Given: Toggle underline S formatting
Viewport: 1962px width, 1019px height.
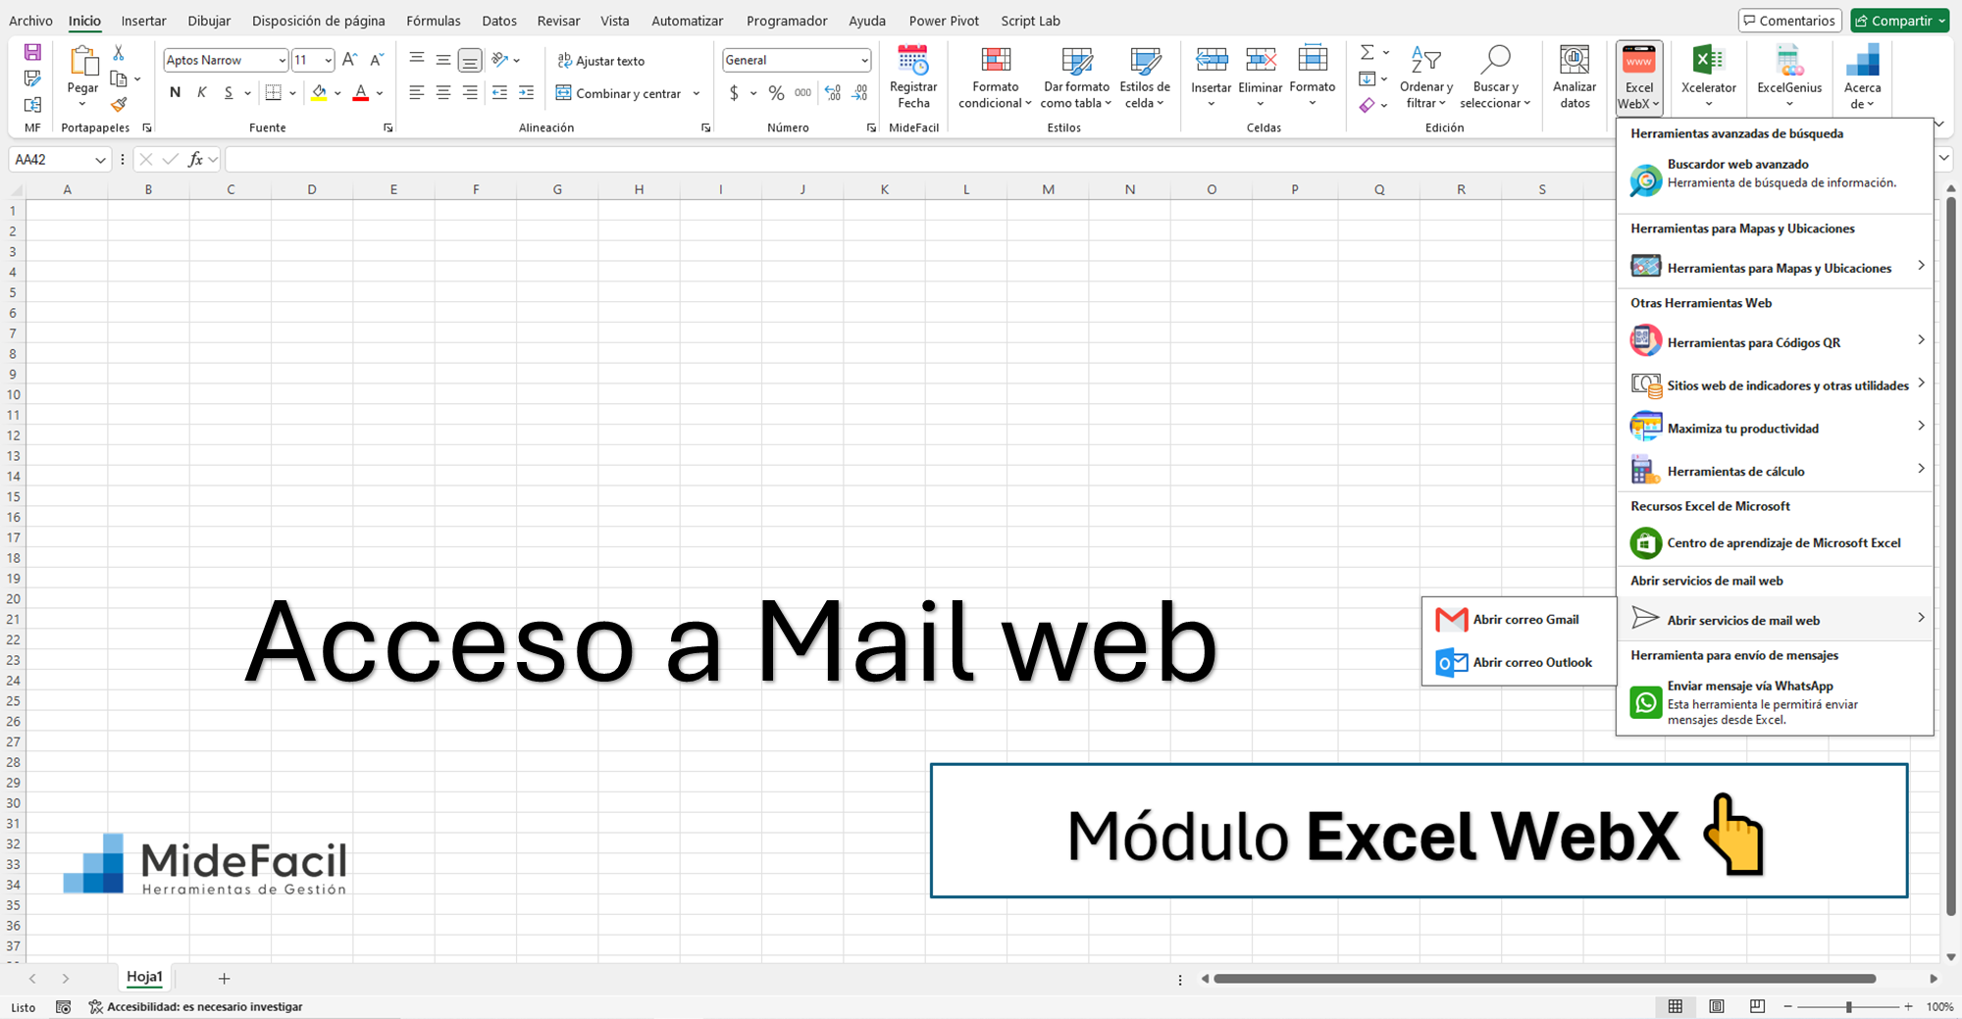Looking at the screenshot, I should pyautogui.click(x=229, y=93).
